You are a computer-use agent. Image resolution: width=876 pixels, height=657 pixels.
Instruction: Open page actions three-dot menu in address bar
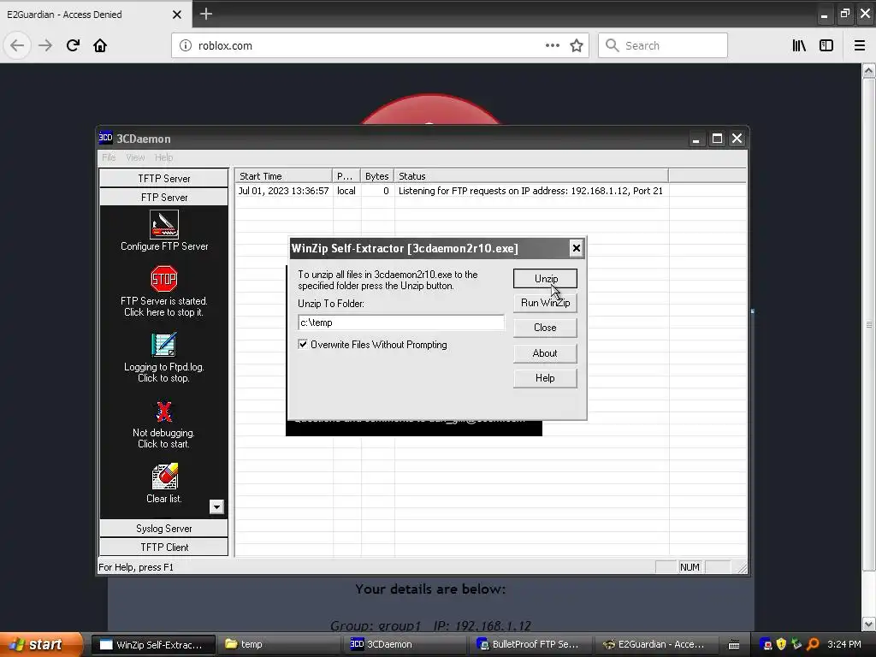552,45
